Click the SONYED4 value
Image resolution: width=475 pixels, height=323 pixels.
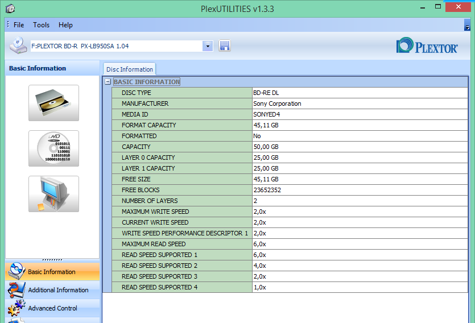tap(267, 114)
